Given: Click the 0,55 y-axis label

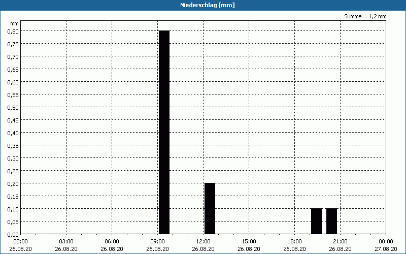Looking at the screenshot, I should pos(13,94).
